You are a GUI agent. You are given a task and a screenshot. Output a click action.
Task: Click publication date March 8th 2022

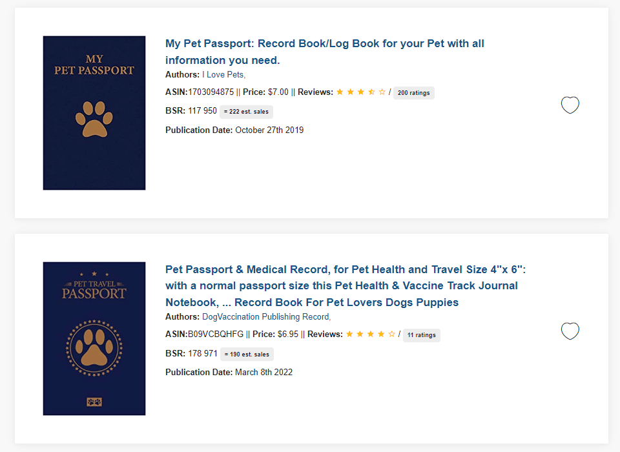tap(263, 372)
